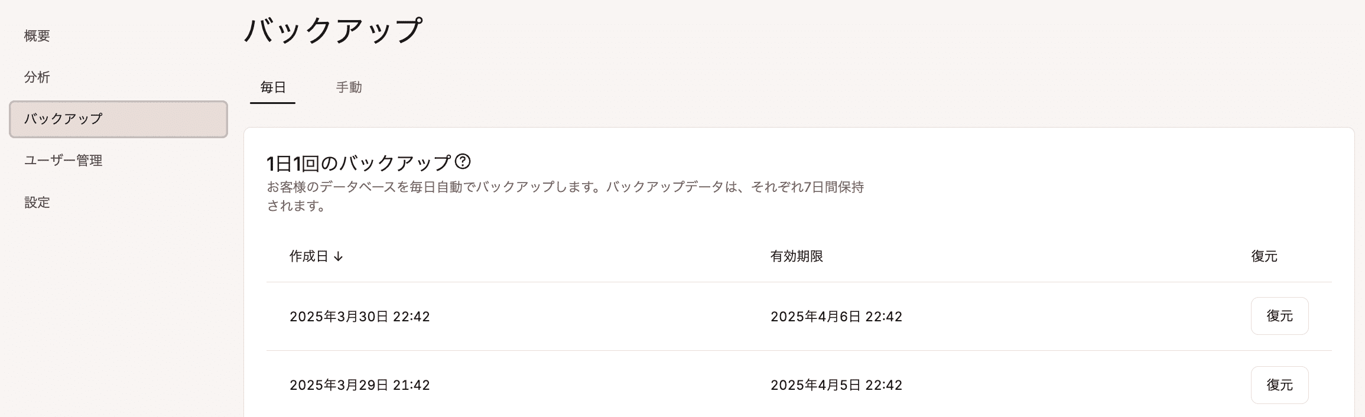Click the 復元 column header
Image resolution: width=1365 pixels, height=417 pixels.
pyautogui.click(x=1264, y=256)
